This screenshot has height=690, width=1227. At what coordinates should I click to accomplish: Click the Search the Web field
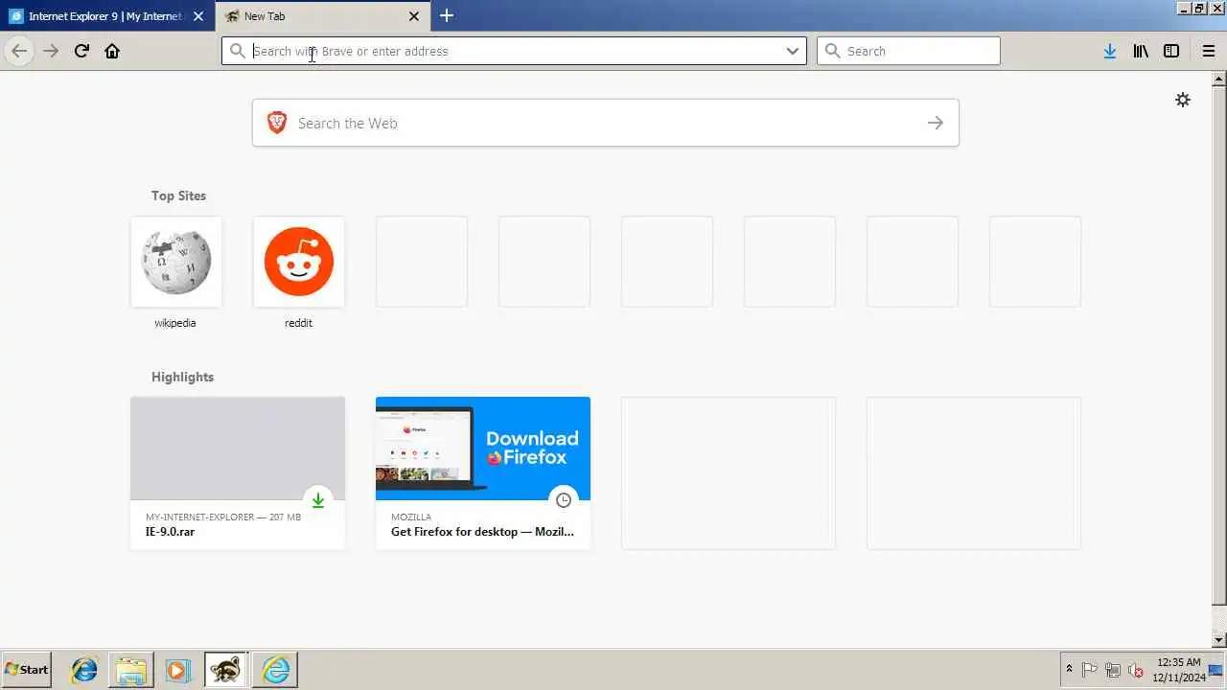click(x=606, y=123)
